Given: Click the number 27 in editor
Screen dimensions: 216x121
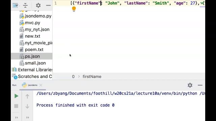Looking at the screenshot, I should click(x=193, y=3).
